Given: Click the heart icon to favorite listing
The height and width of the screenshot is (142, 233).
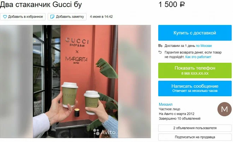Looking at the screenshot, I should [5, 17].
